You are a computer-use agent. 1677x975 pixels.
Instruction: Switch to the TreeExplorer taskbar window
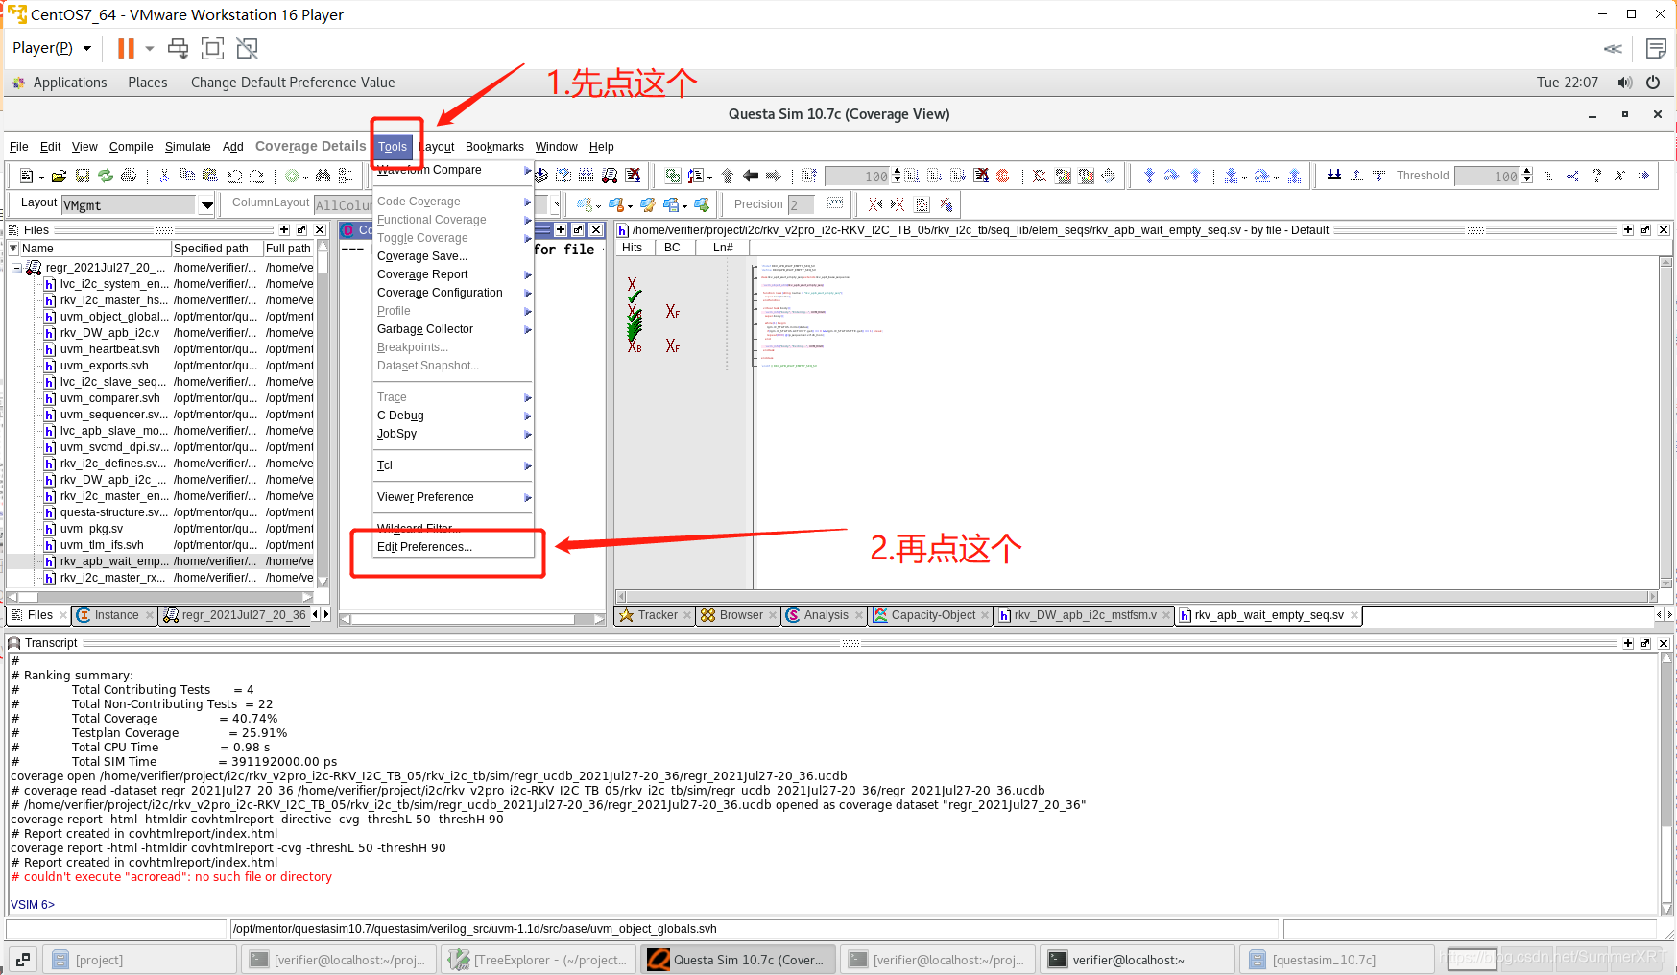[539, 960]
